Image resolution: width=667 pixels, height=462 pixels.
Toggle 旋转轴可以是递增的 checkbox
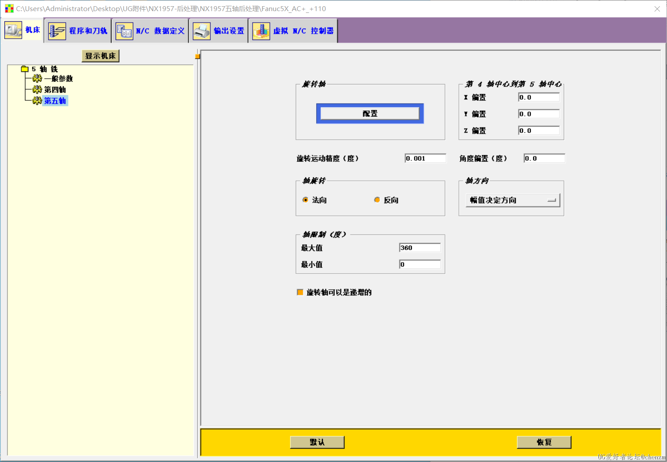click(x=300, y=292)
